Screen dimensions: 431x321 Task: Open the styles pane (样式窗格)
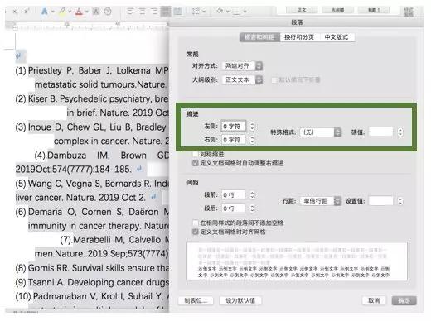(x=409, y=12)
